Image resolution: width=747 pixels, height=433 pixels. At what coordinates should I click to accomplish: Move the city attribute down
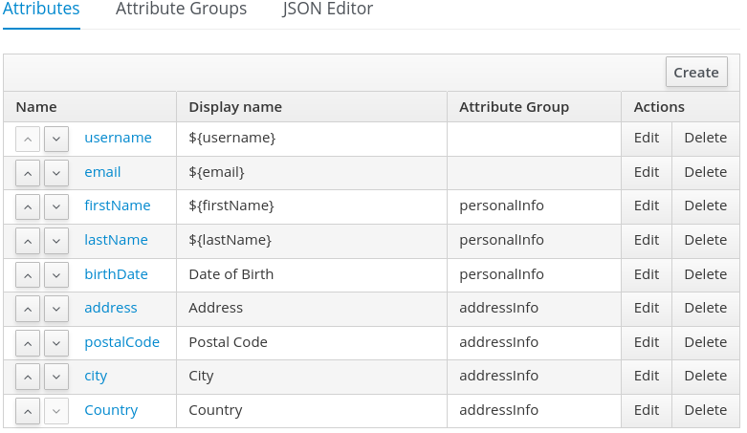coord(56,377)
